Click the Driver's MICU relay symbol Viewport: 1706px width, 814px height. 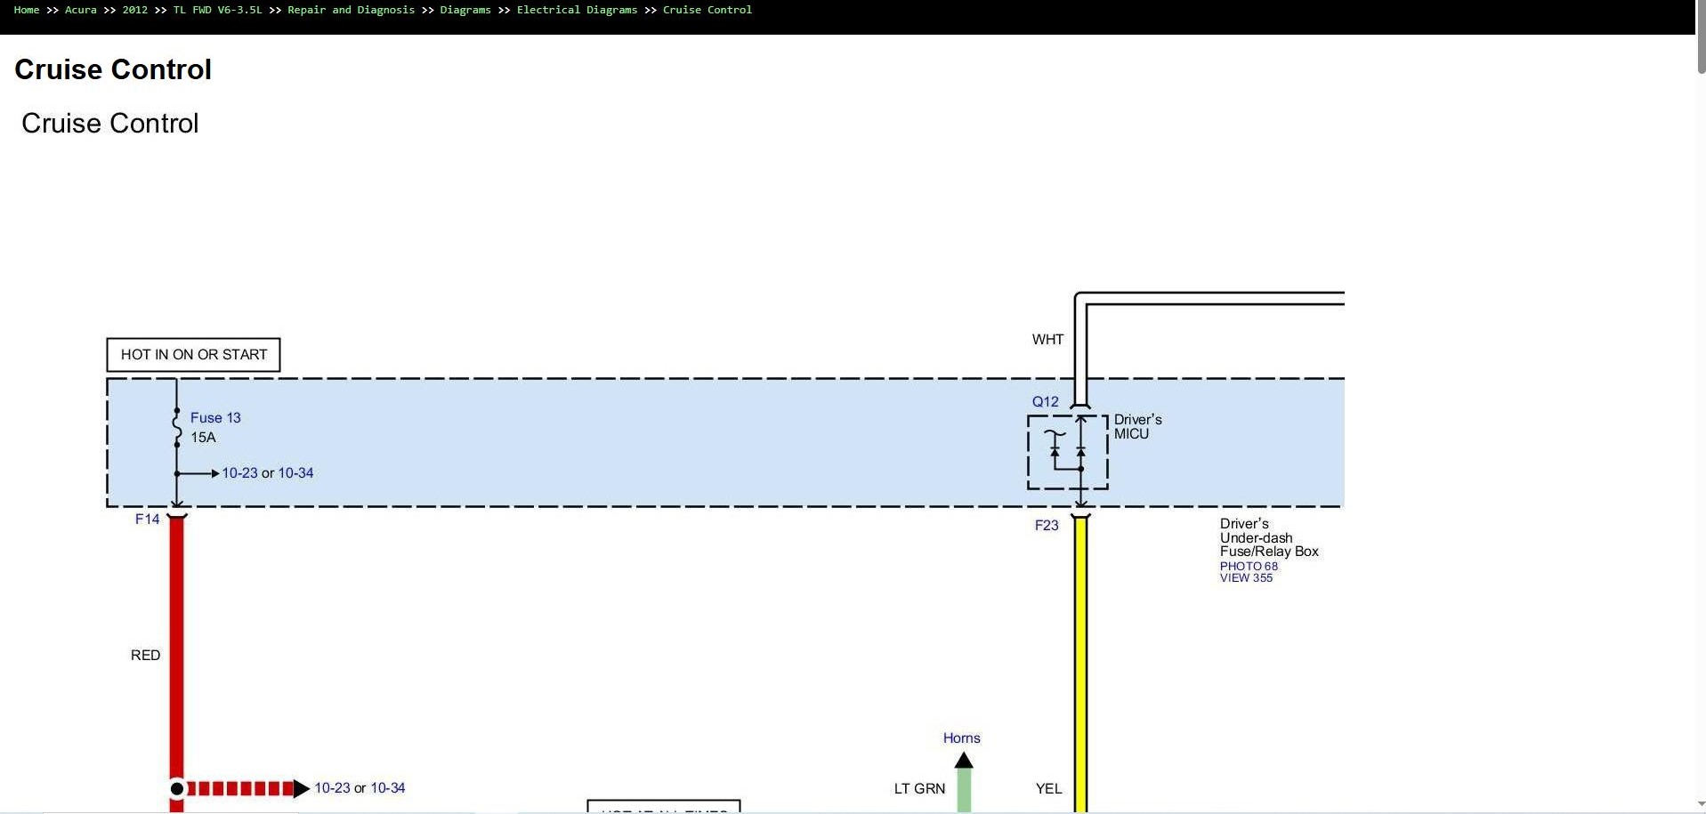[x=1068, y=452]
